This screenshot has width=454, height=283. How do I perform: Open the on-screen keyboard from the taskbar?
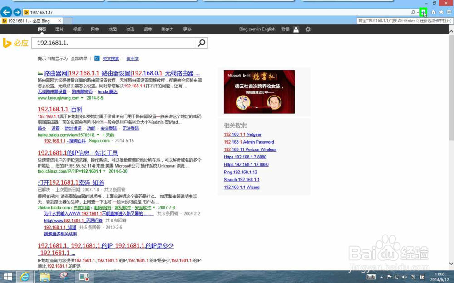click(372, 277)
